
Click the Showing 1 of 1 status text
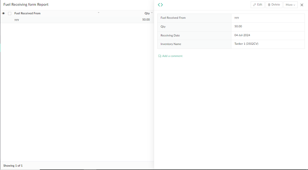(x=13, y=166)
